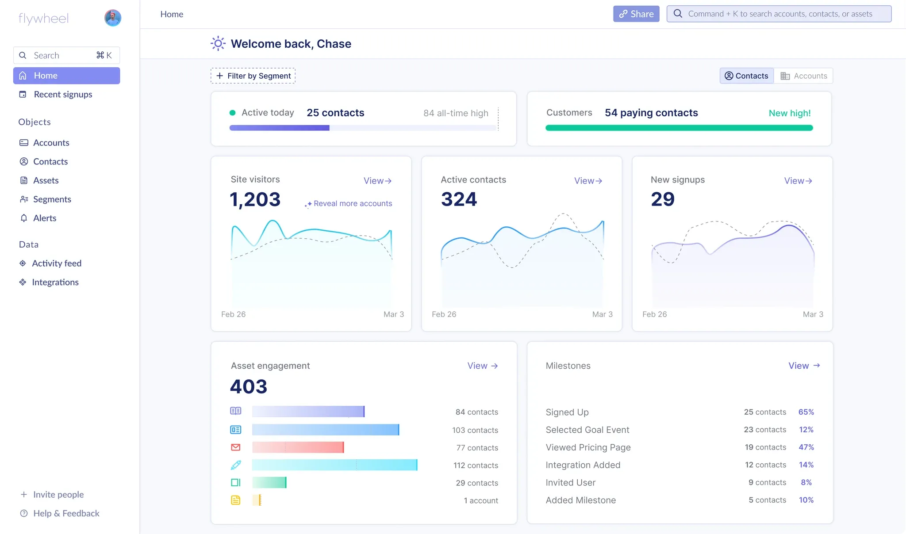Click the Share button
Screen dimensions: 906x534
(x=636, y=14)
